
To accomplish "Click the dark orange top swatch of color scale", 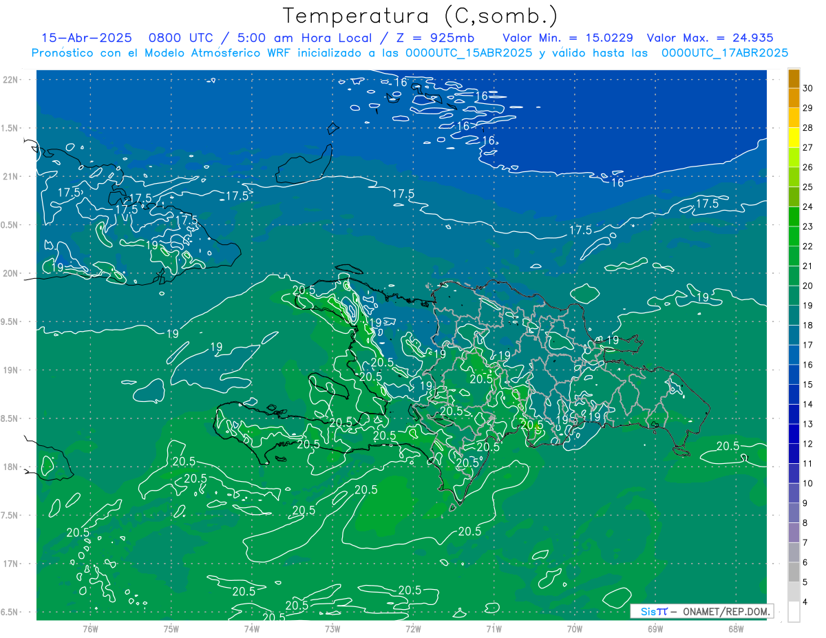I will click(x=794, y=78).
